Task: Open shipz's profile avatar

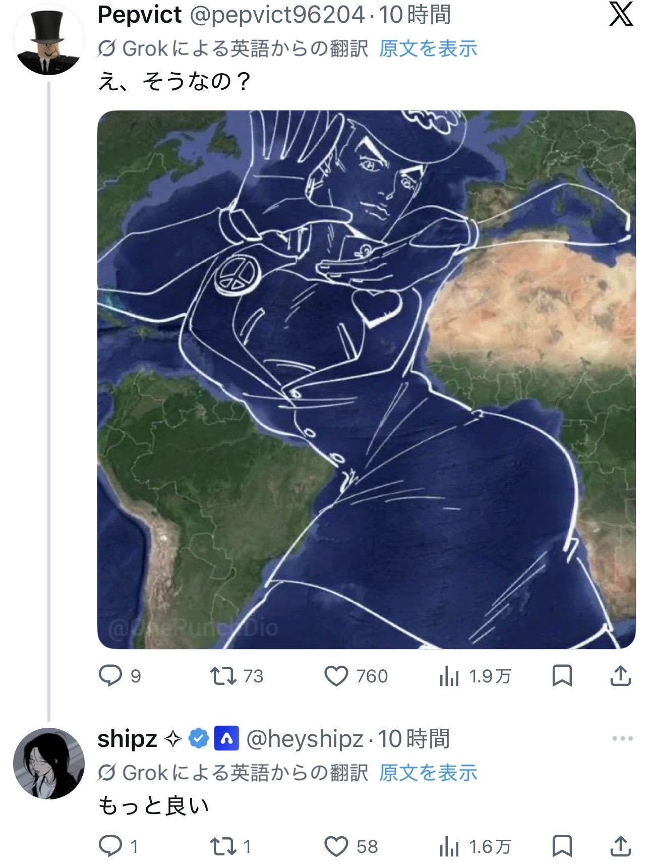Action: [48, 763]
